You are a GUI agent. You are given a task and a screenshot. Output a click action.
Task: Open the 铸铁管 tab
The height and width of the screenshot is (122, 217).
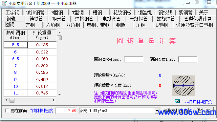[36, 19]
